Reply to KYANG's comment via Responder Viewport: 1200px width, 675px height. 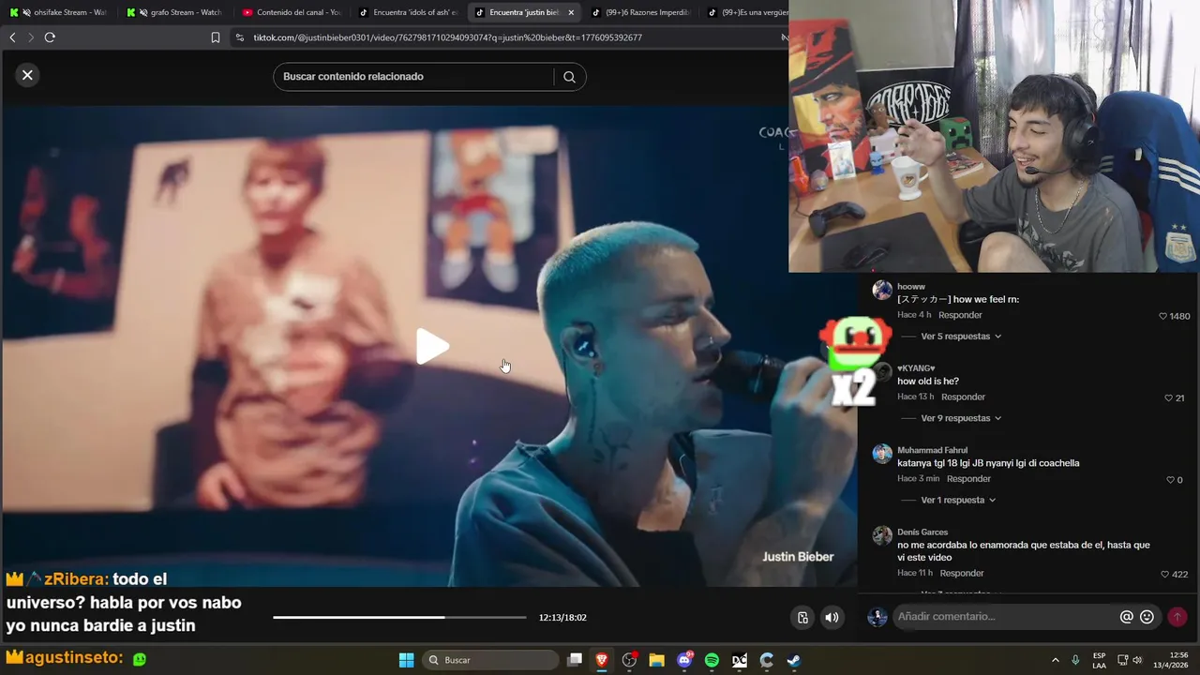pos(963,397)
